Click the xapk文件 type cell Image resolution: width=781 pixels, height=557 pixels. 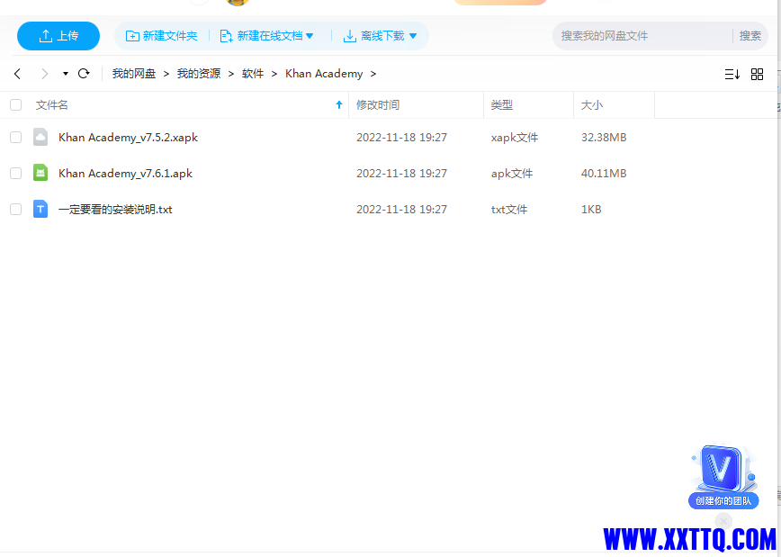515,138
